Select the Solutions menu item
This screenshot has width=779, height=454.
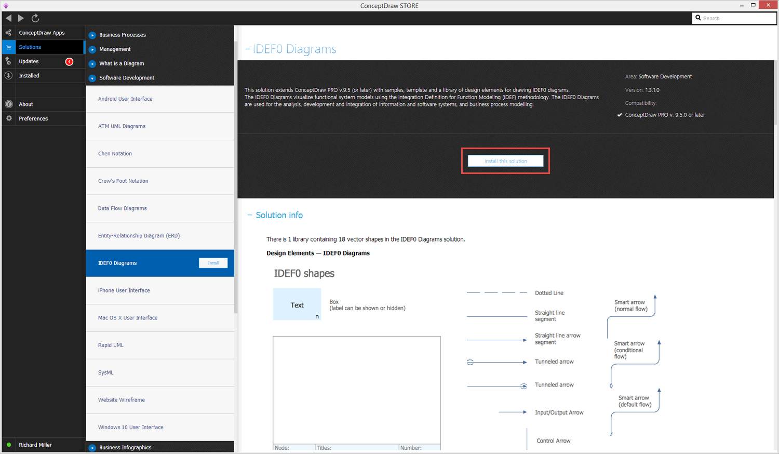click(43, 47)
